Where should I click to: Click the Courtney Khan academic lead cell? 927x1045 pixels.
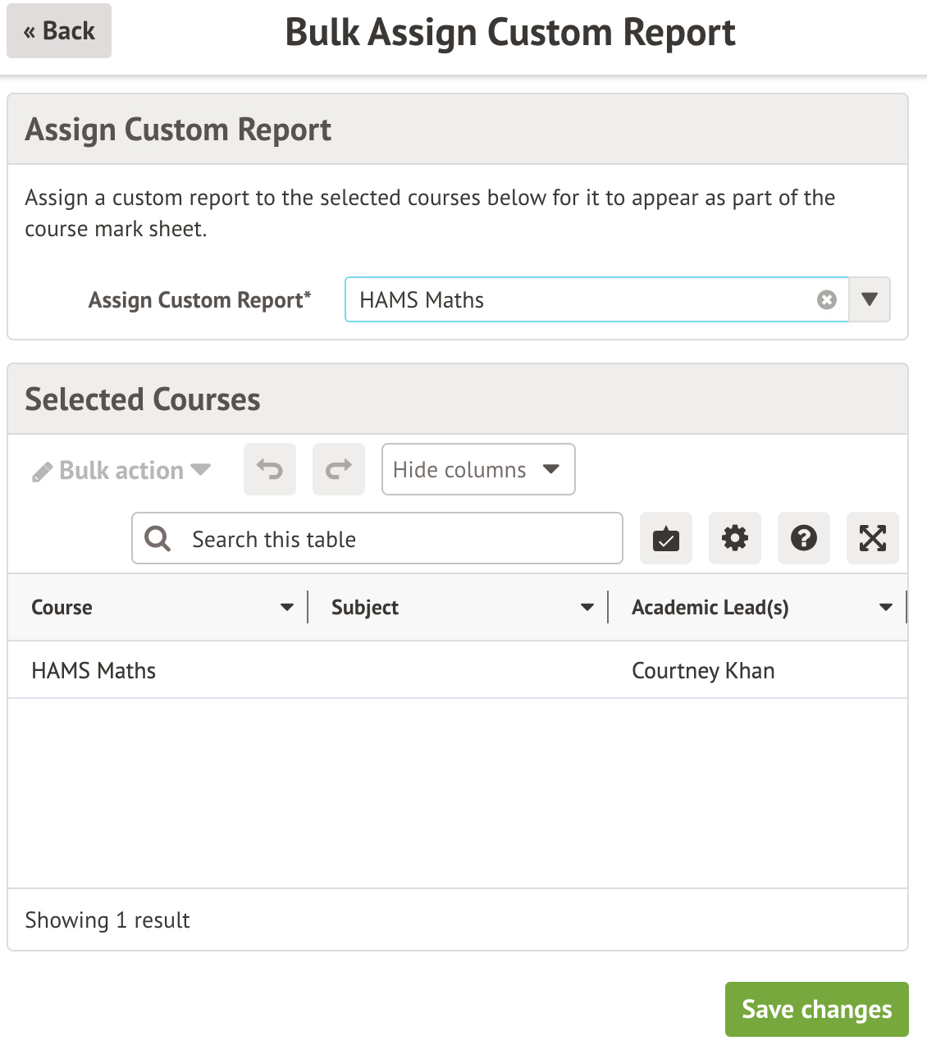(703, 671)
